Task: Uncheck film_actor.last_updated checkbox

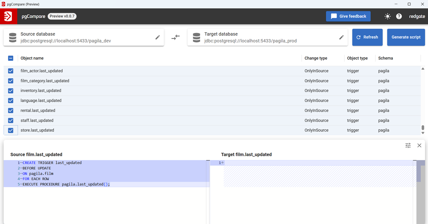Action: click(10, 71)
